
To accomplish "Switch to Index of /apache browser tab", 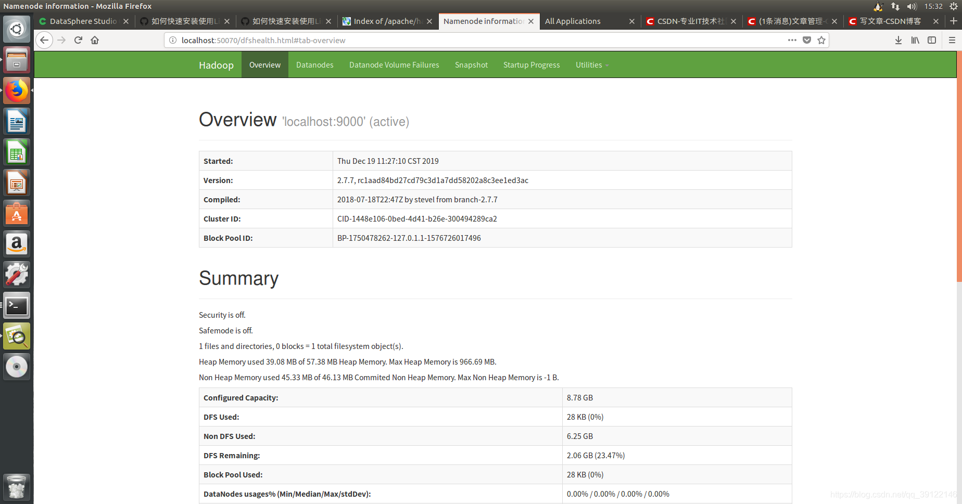I will pyautogui.click(x=388, y=21).
